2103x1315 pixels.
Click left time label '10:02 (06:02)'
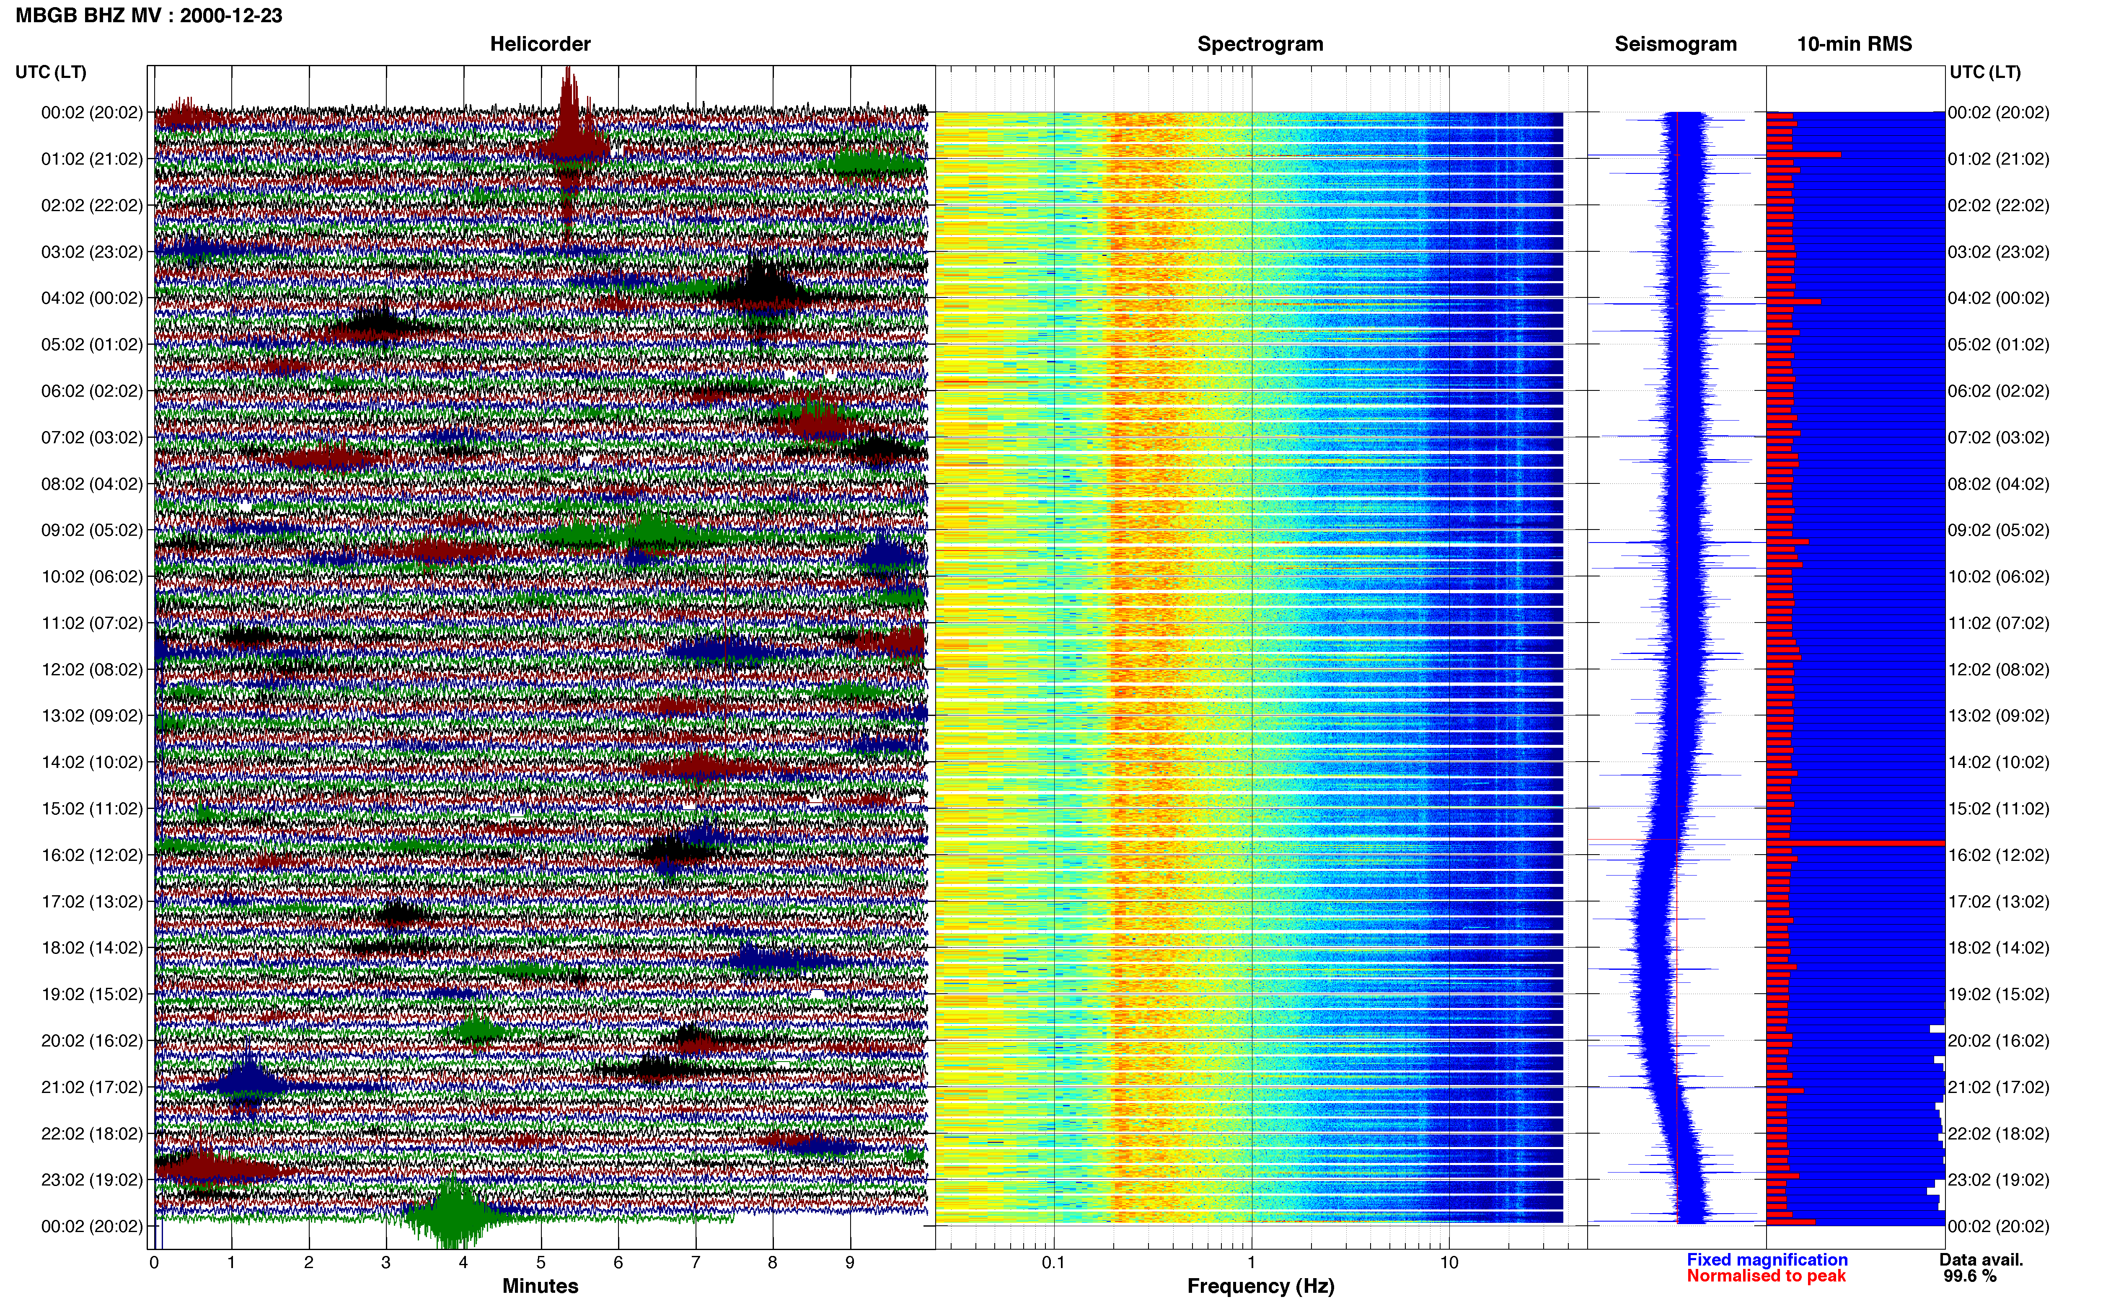pos(91,576)
